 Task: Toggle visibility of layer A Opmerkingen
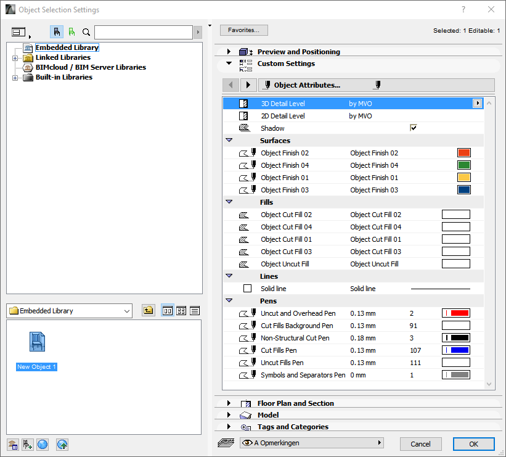click(248, 442)
